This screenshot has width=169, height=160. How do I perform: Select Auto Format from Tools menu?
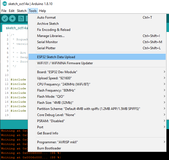tap(97, 18)
